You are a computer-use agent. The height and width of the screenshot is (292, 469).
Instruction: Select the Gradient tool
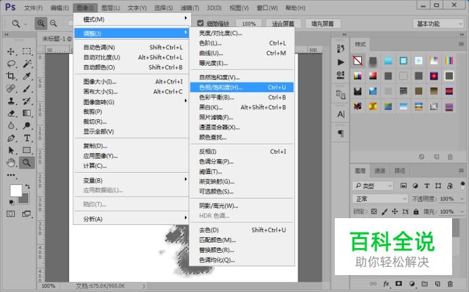point(26,113)
